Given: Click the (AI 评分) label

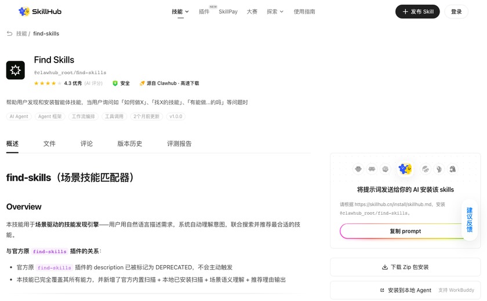Looking at the screenshot, I should [93, 83].
